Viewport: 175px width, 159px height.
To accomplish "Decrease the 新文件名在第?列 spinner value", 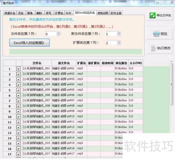I will point(119,35).
